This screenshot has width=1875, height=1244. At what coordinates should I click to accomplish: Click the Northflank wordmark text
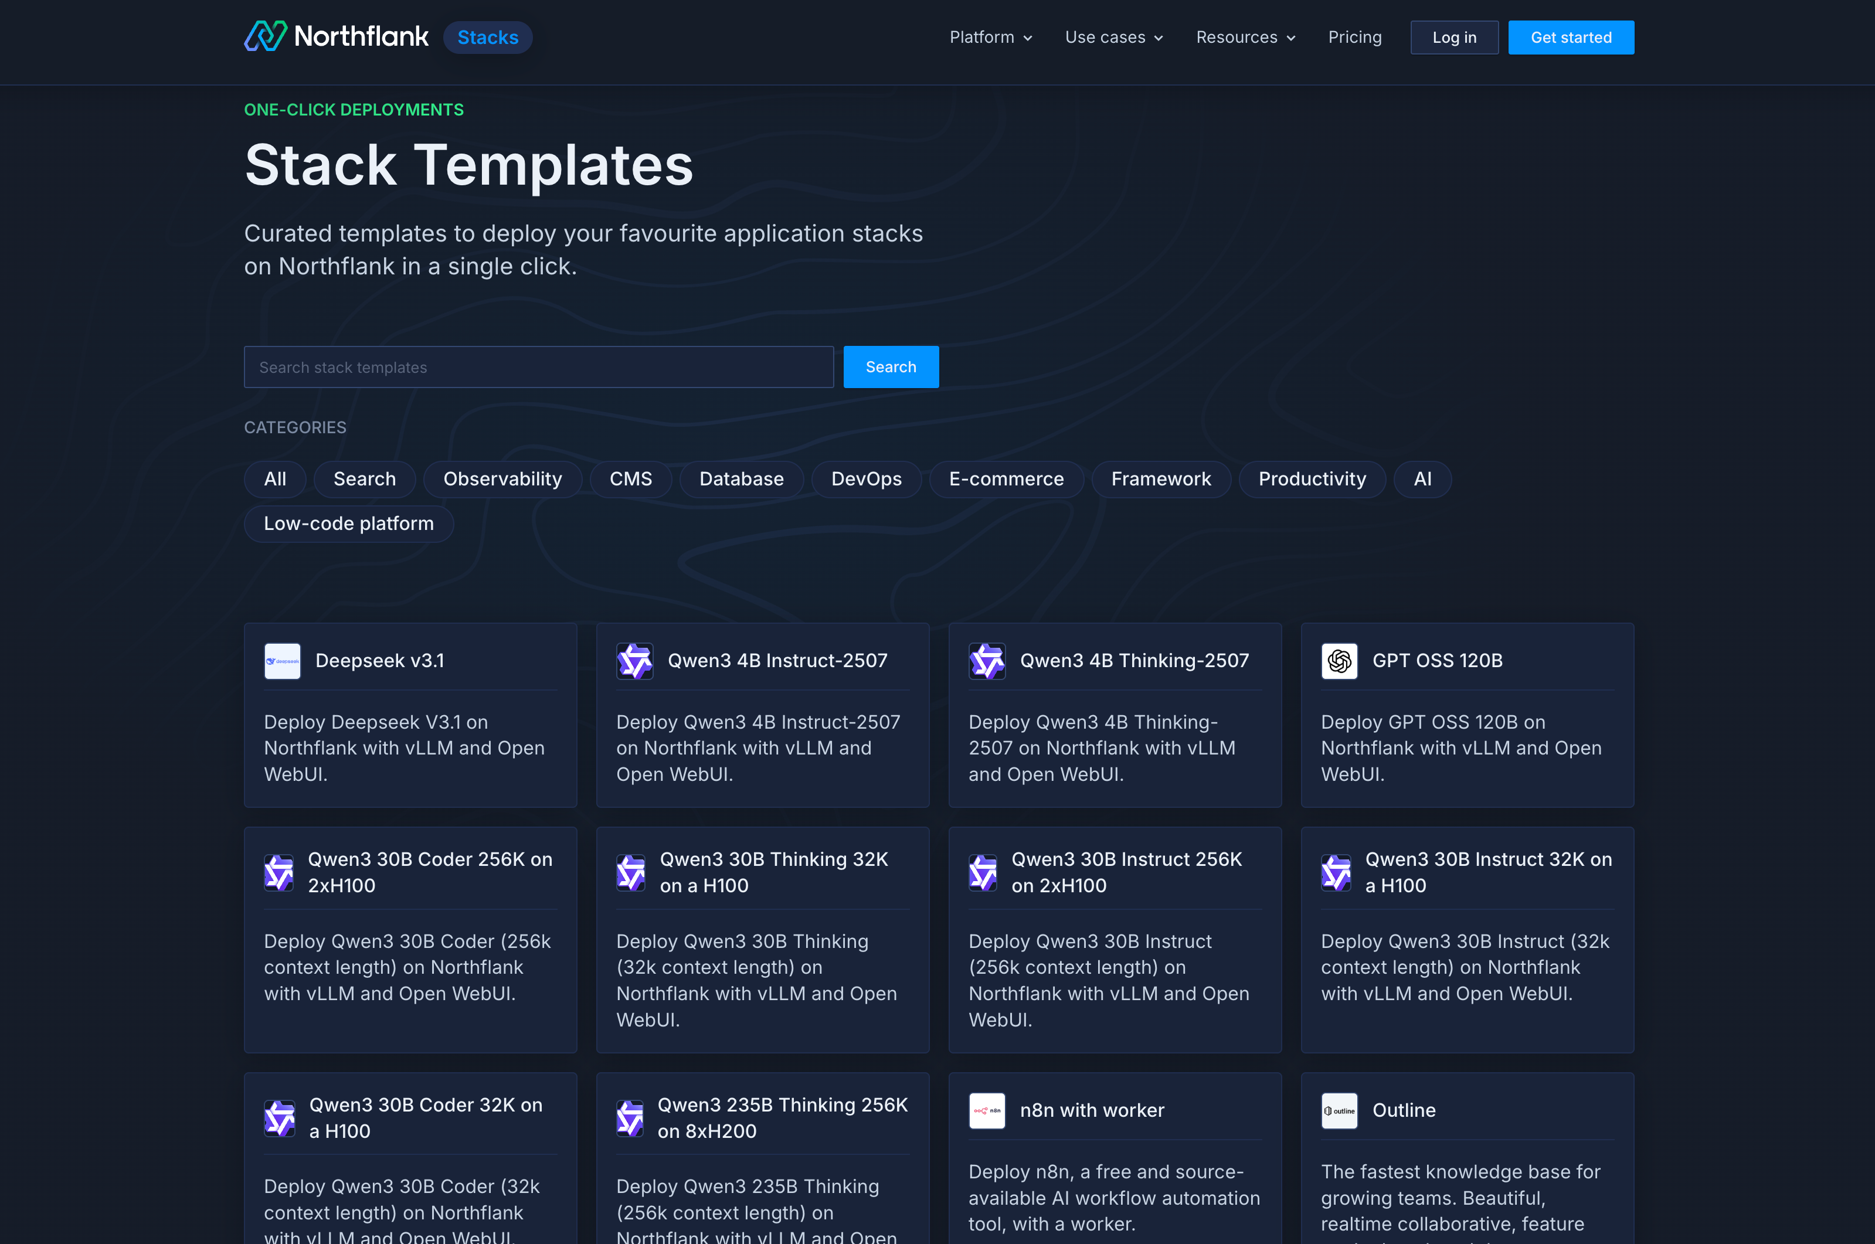pyautogui.click(x=361, y=36)
